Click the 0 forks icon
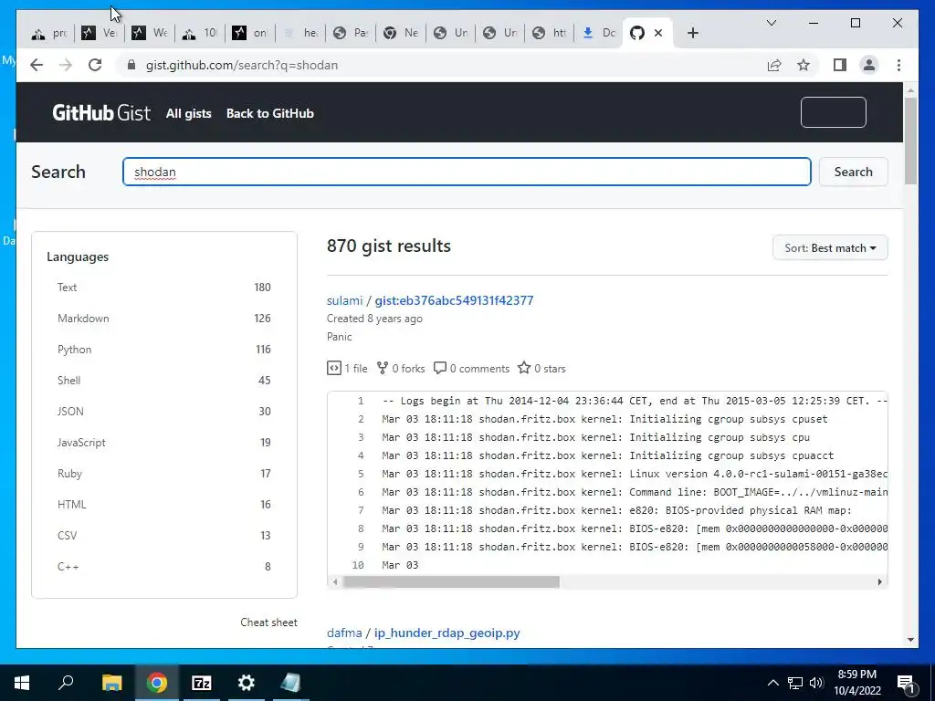Viewport: 935px width, 701px height. [383, 368]
